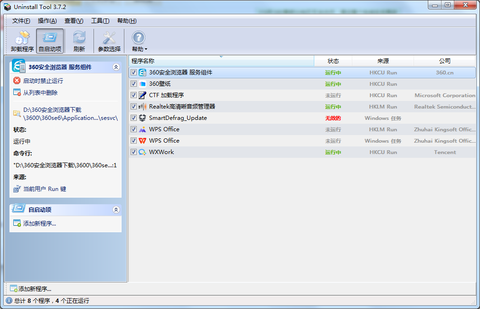Open the 文件(F) menu
Screen dimensions: 480x309
[x=21, y=21]
